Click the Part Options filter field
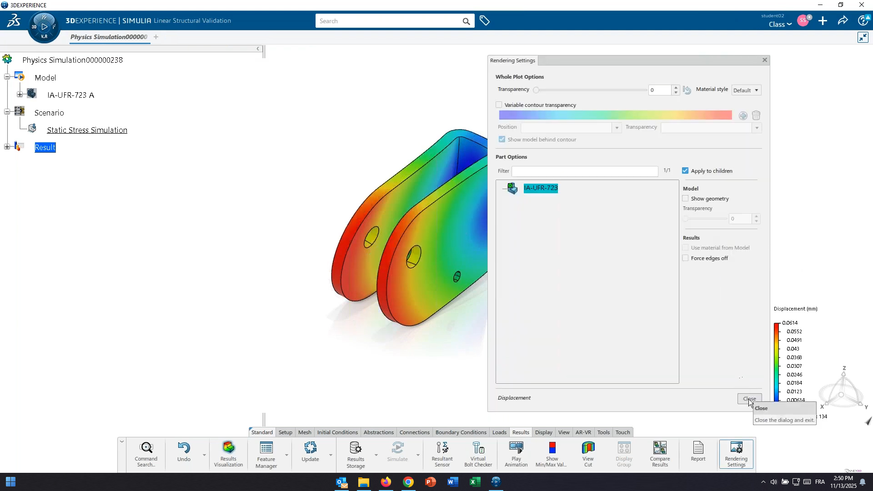This screenshot has height=491, width=873. click(584, 171)
